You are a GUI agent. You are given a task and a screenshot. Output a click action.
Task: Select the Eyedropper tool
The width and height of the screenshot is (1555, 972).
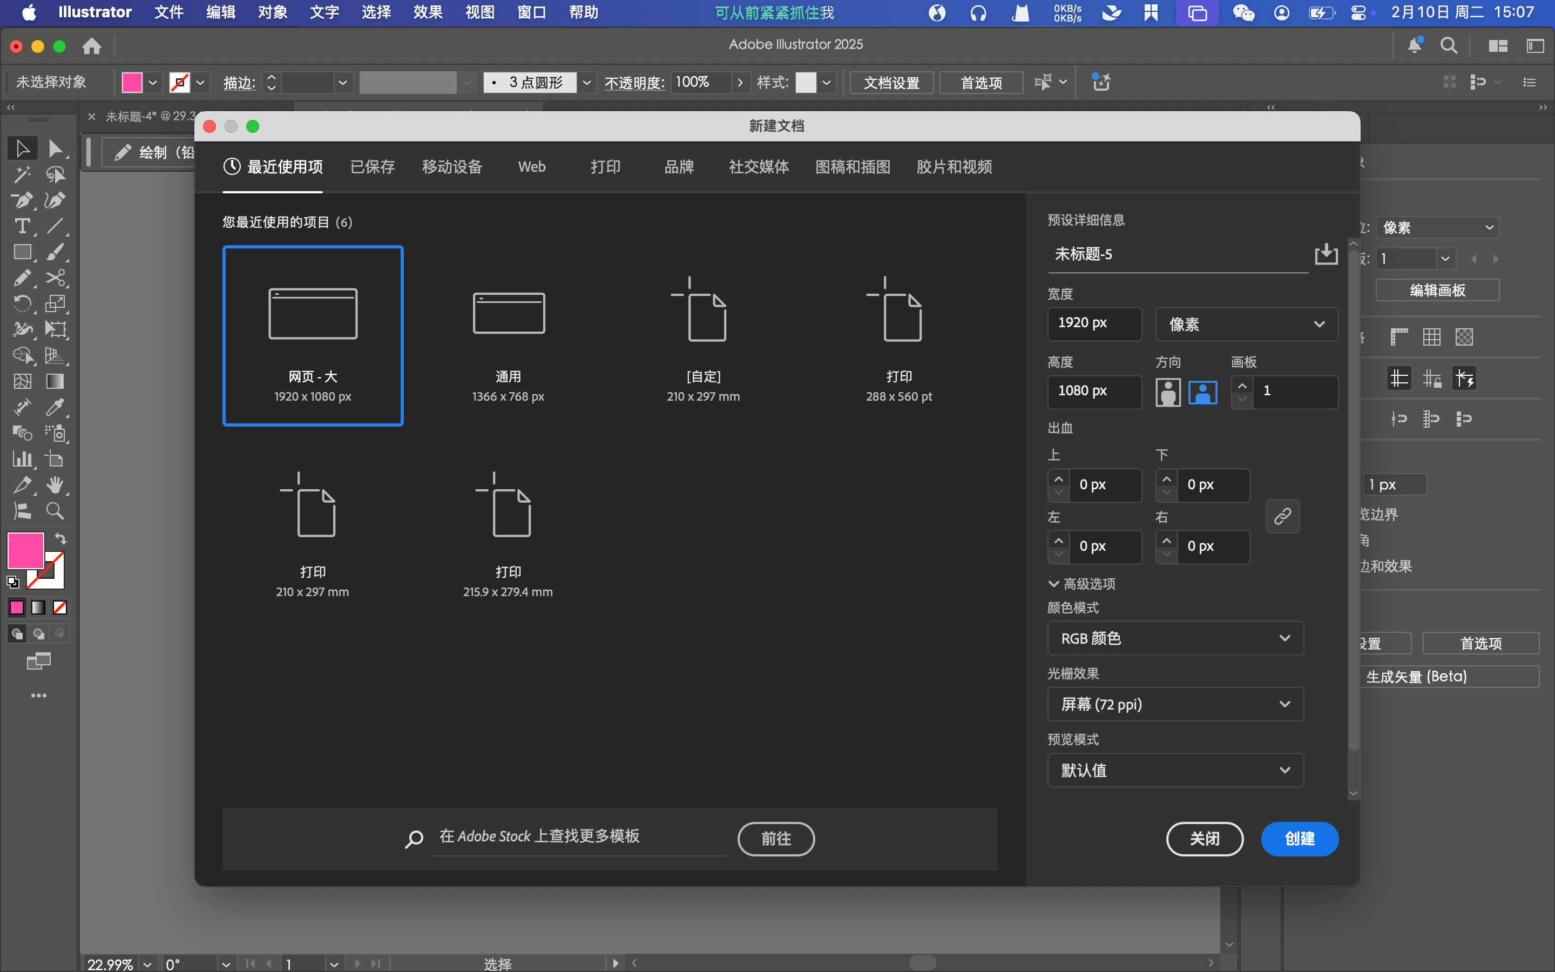(55, 407)
